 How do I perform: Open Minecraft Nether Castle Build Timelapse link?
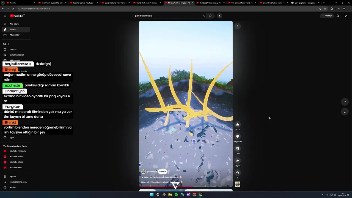click(x=161, y=177)
